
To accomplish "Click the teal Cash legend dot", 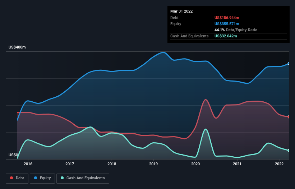I will (x=62, y=178).
